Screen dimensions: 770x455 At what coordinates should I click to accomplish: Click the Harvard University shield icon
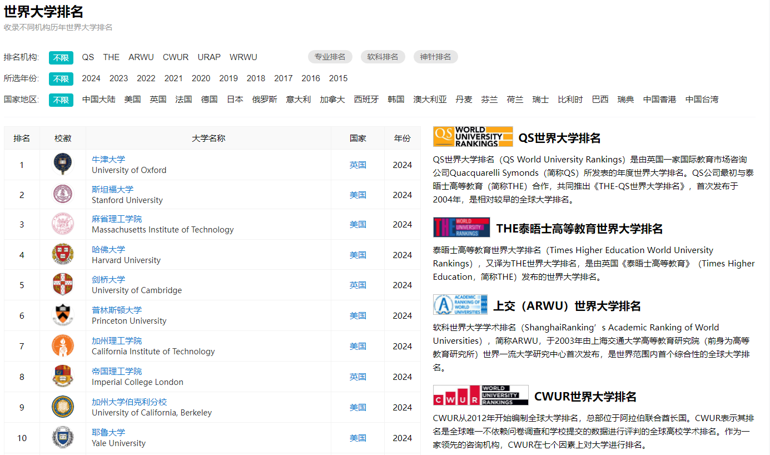pyautogui.click(x=63, y=255)
